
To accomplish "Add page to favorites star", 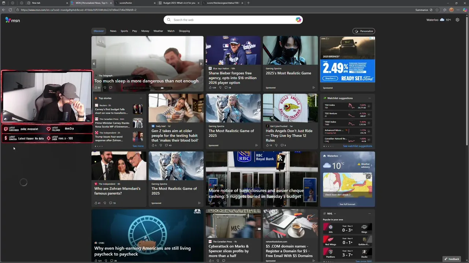I will 437,10.
